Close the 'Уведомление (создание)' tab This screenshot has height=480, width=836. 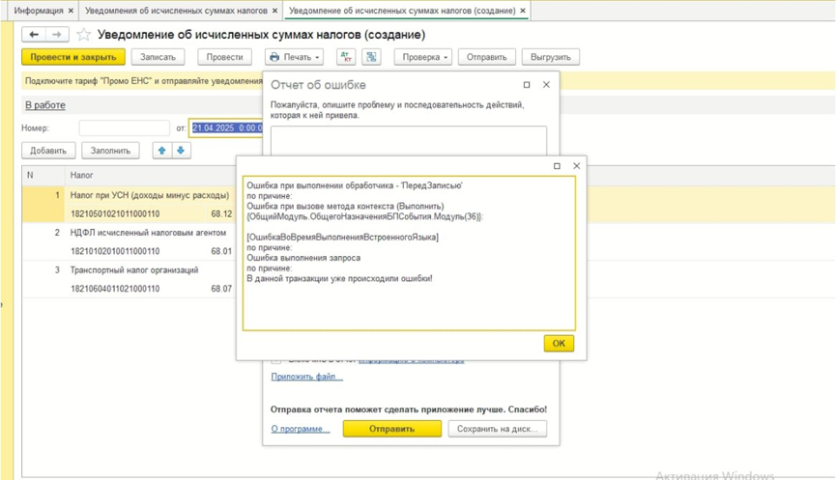(x=523, y=11)
